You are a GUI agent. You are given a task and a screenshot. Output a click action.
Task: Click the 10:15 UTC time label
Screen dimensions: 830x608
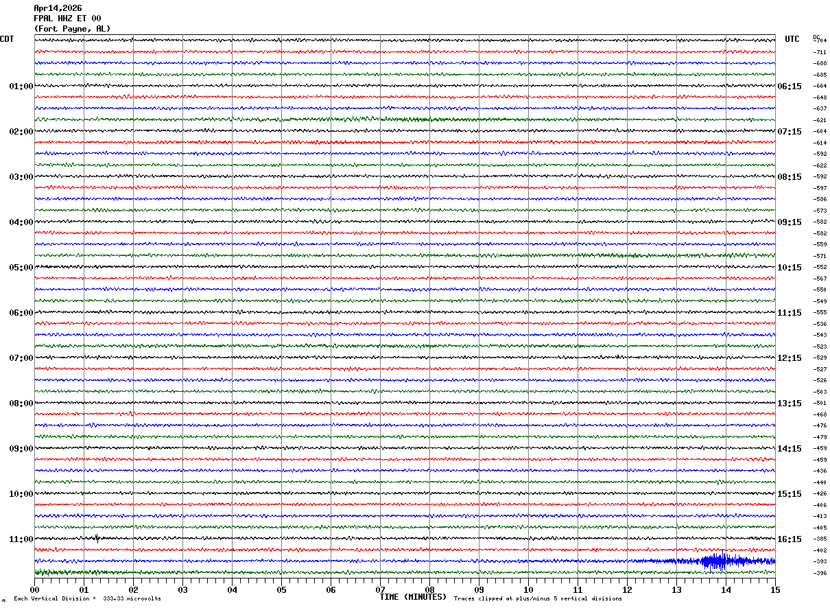click(790, 268)
